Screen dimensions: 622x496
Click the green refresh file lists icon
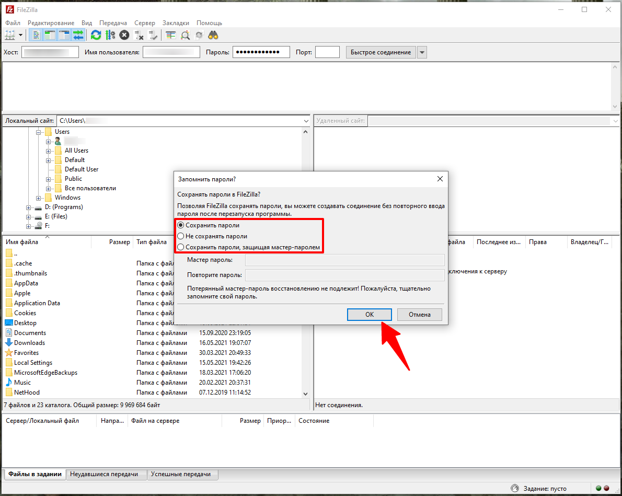[x=96, y=35]
